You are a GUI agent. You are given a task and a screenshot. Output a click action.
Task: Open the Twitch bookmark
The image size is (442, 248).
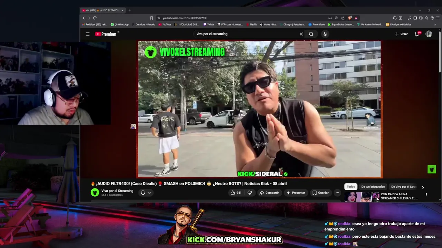tap(209, 24)
